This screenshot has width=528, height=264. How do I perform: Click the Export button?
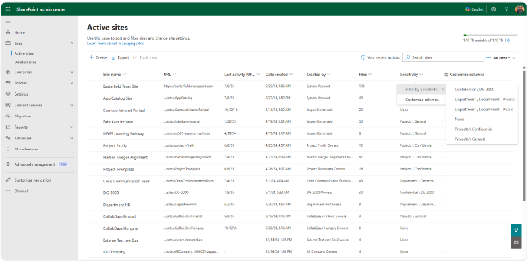tap(120, 57)
